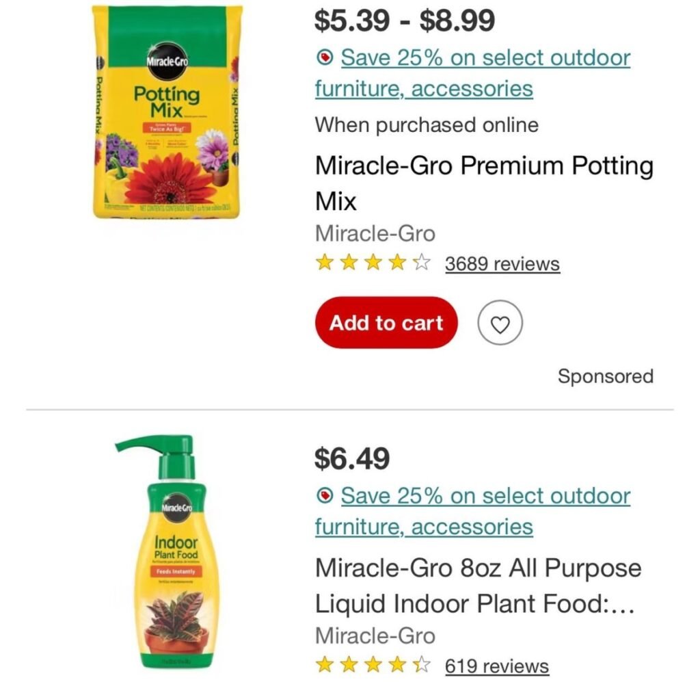This screenshot has height=682, width=700.
Task: Open the Miracle-Gro Premium Potting Mix title
Action: [484, 183]
